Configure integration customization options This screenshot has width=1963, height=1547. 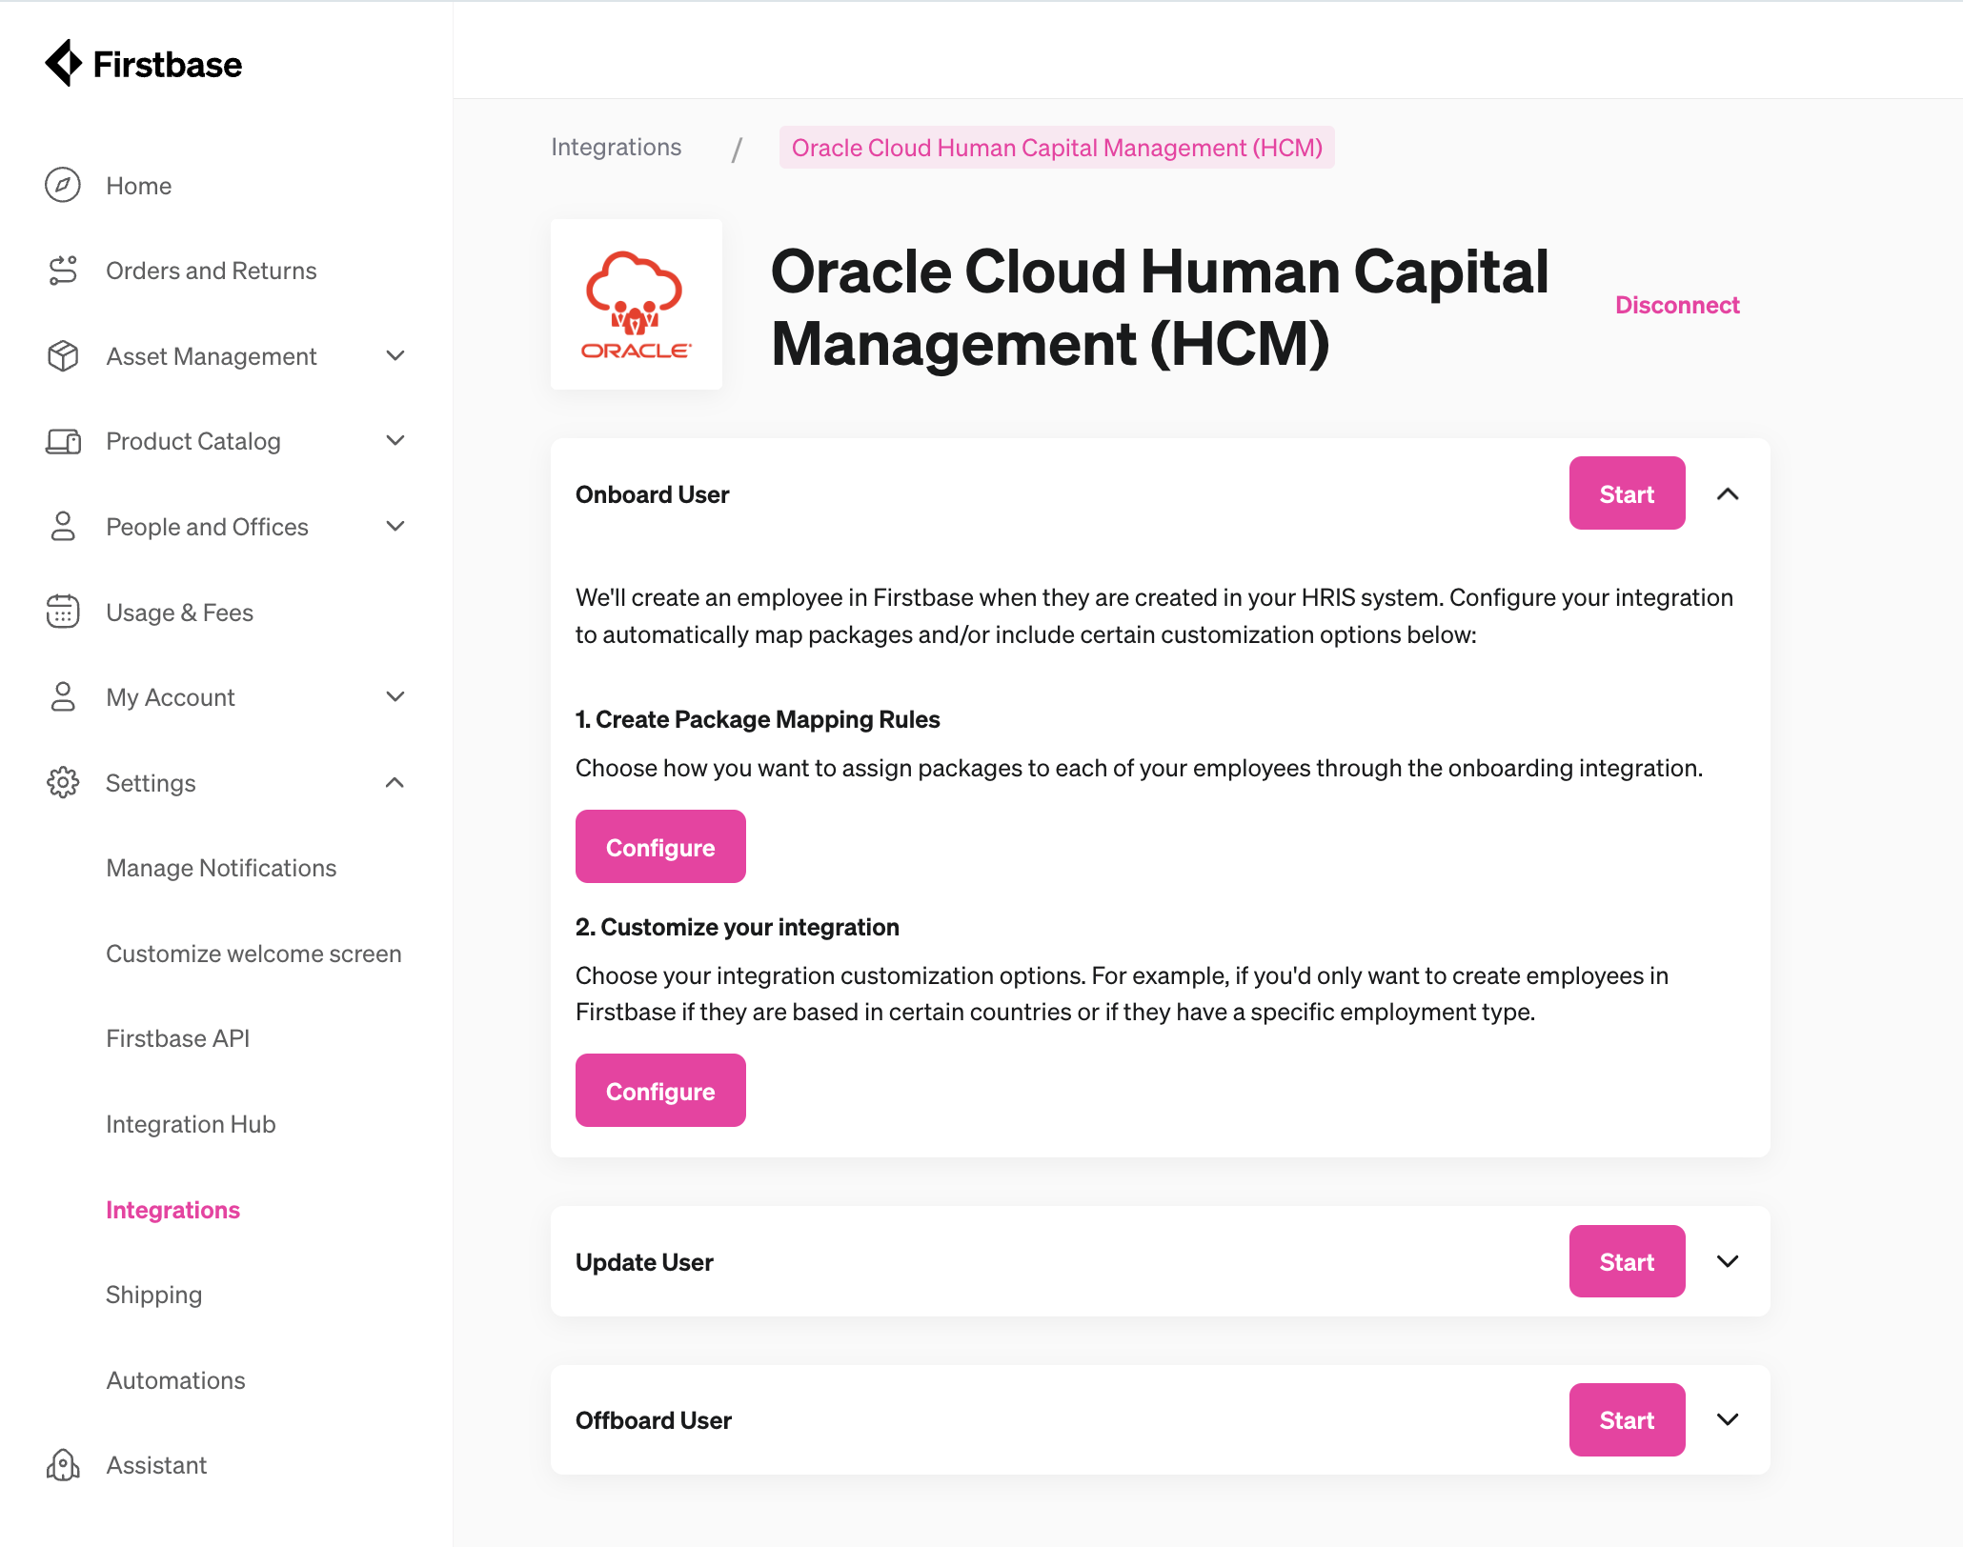(x=660, y=1091)
